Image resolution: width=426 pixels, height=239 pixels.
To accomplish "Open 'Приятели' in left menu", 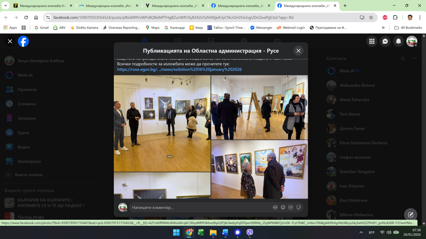I will pyautogui.click(x=27, y=90).
